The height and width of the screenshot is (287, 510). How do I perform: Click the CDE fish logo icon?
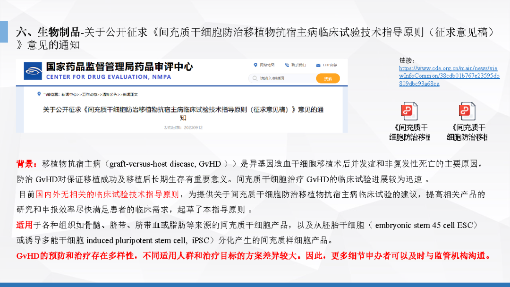33,71
